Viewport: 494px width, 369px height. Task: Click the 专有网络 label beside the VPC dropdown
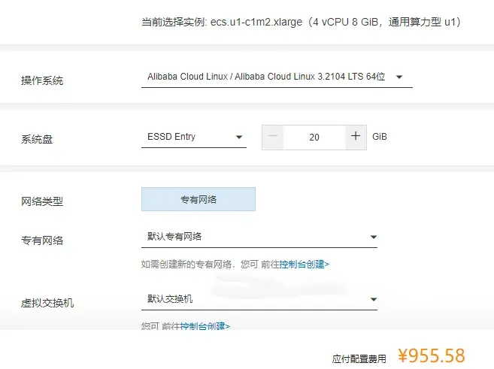coord(42,240)
